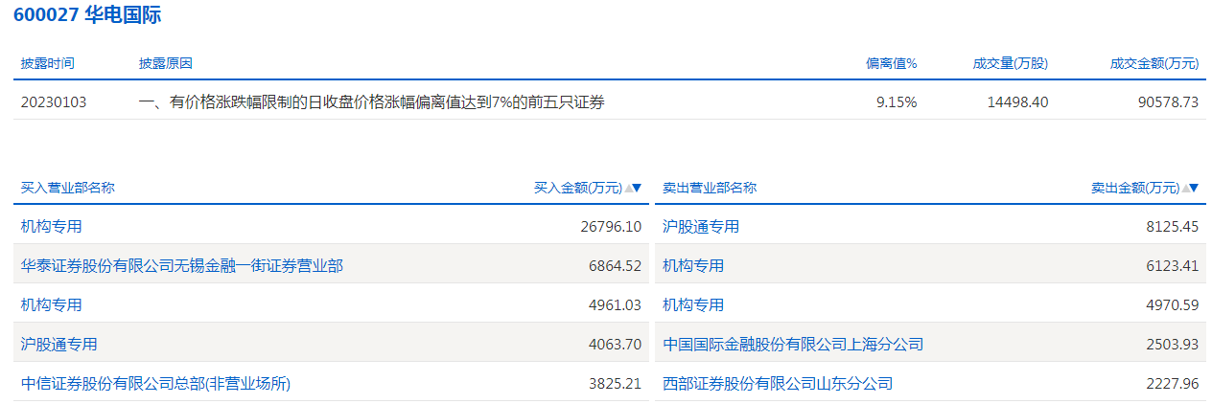Open 中信证券股份有限公司总部 buyer link
1212x404 pixels.
pos(155,384)
